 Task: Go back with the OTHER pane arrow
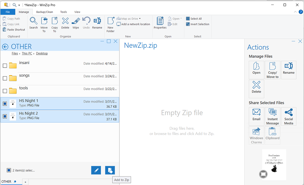click(5, 47)
